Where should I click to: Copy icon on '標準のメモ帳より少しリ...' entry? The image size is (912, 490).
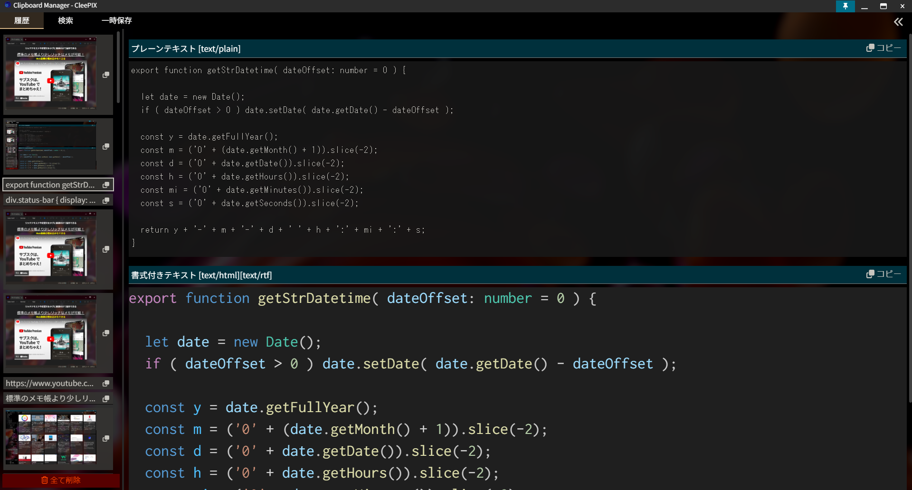pos(106,398)
